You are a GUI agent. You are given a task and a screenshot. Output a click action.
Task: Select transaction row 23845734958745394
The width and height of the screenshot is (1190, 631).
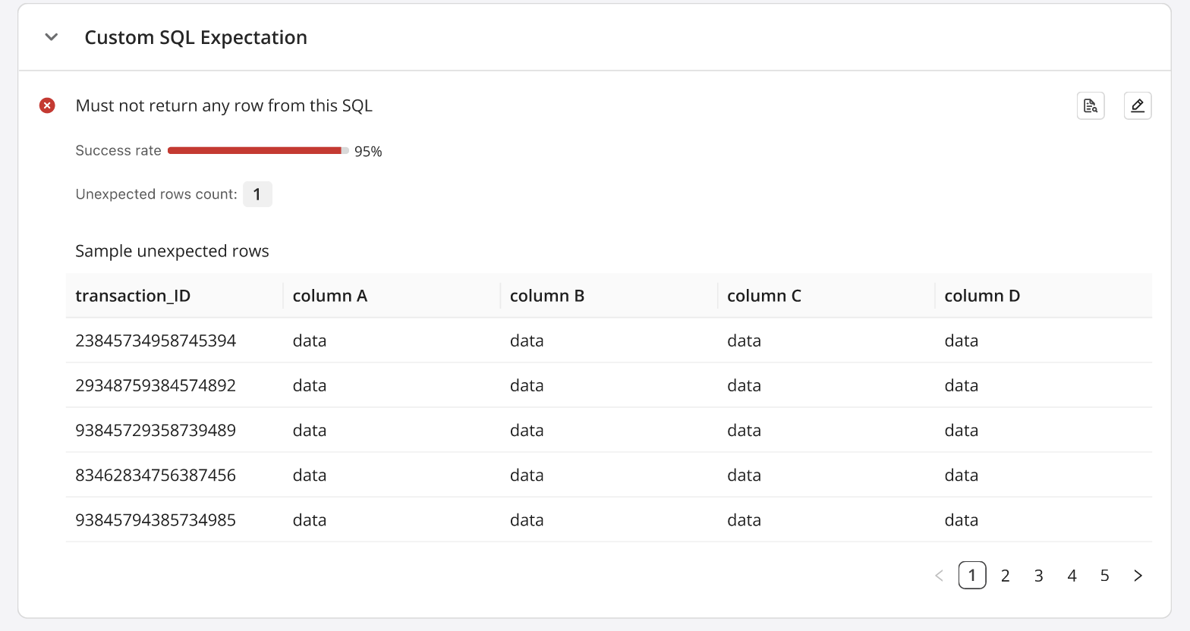(156, 341)
